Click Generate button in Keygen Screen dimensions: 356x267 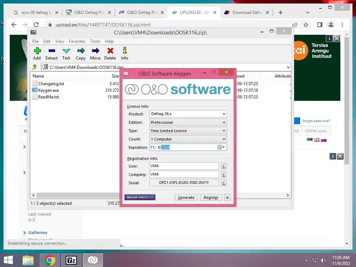[x=186, y=197]
